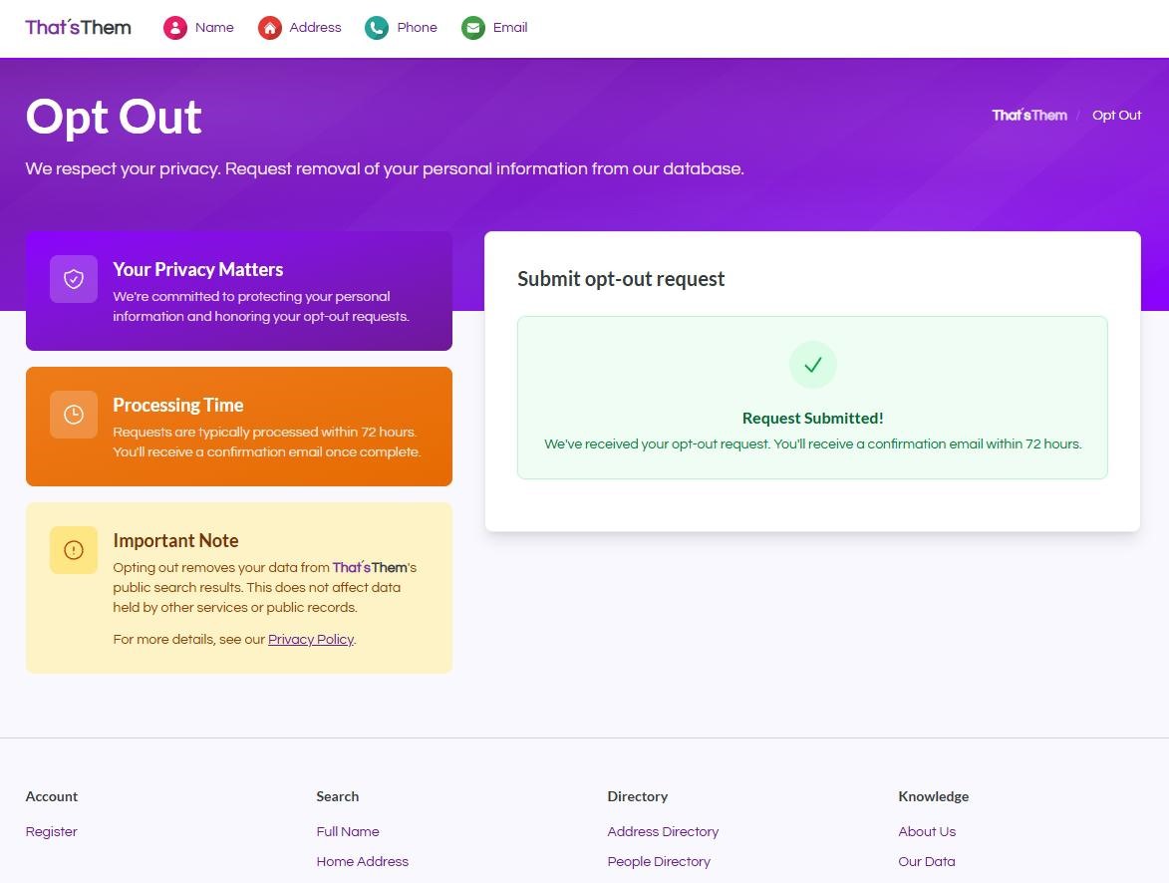
Task: Click the Important Note heading
Action: (176, 541)
